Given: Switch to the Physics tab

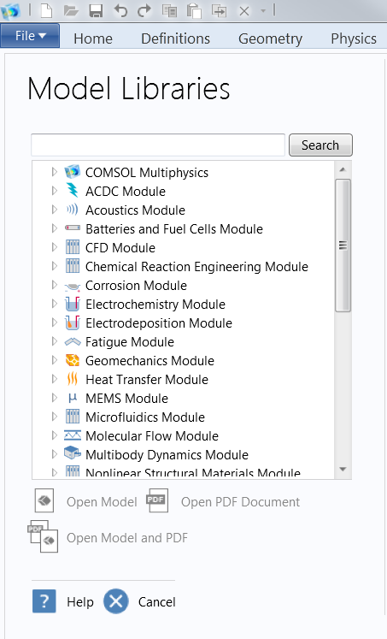Looking at the screenshot, I should [354, 38].
